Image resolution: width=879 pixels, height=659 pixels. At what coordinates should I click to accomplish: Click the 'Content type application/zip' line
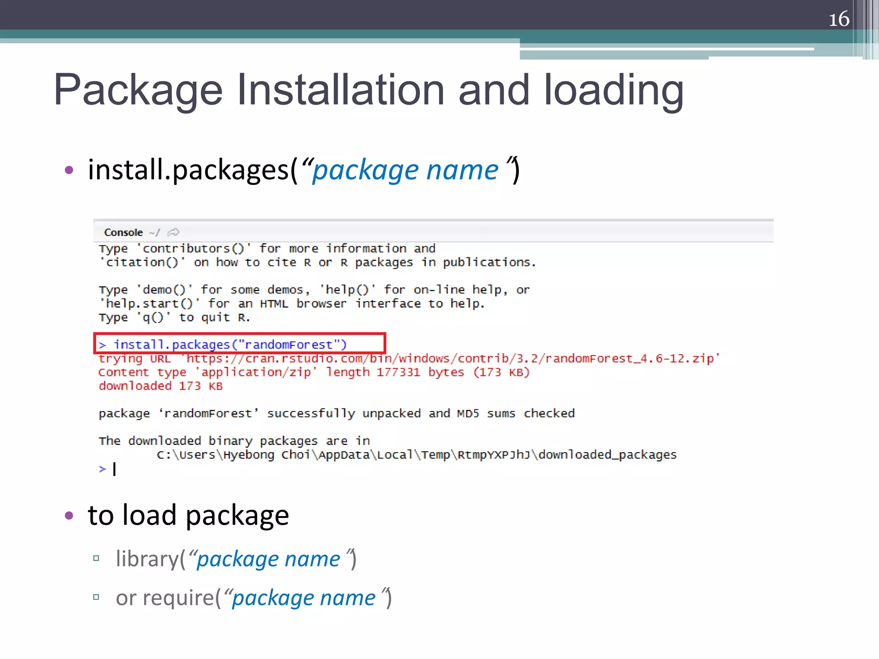[314, 372]
